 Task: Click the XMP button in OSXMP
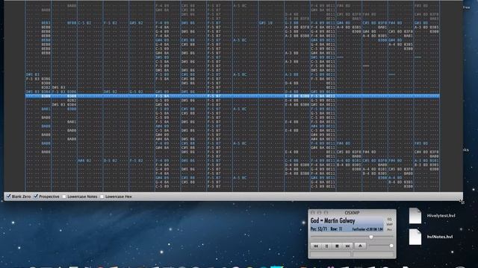click(x=389, y=225)
